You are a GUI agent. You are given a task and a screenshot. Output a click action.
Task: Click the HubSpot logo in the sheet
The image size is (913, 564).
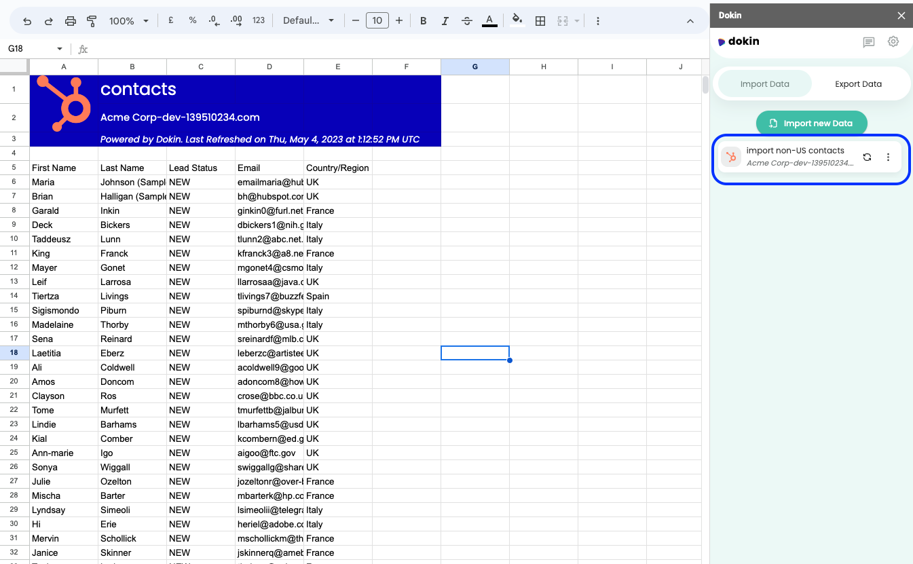pos(64,103)
